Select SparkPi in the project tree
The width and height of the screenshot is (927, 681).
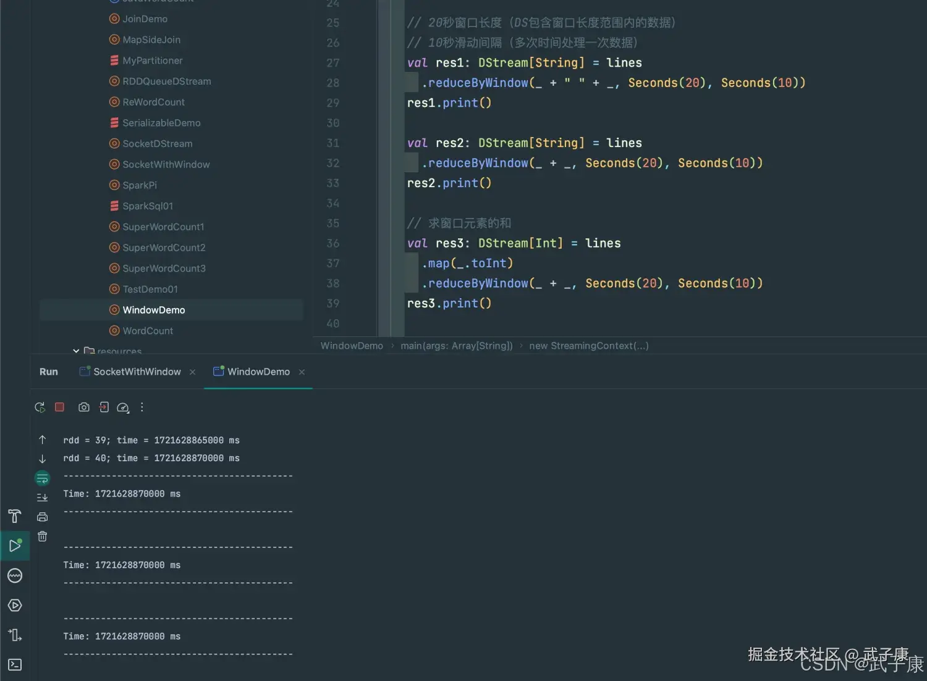pyautogui.click(x=133, y=185)
